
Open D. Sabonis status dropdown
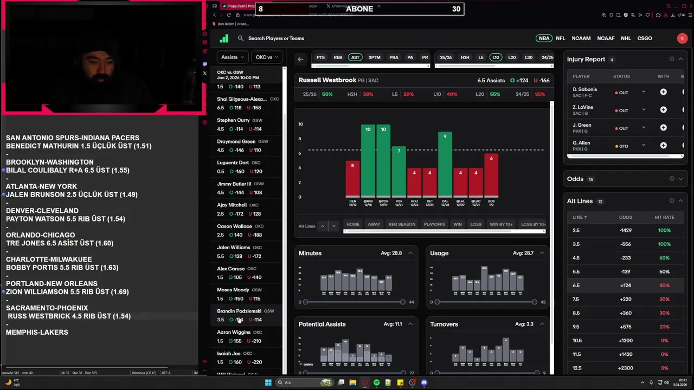pos(644,92)
